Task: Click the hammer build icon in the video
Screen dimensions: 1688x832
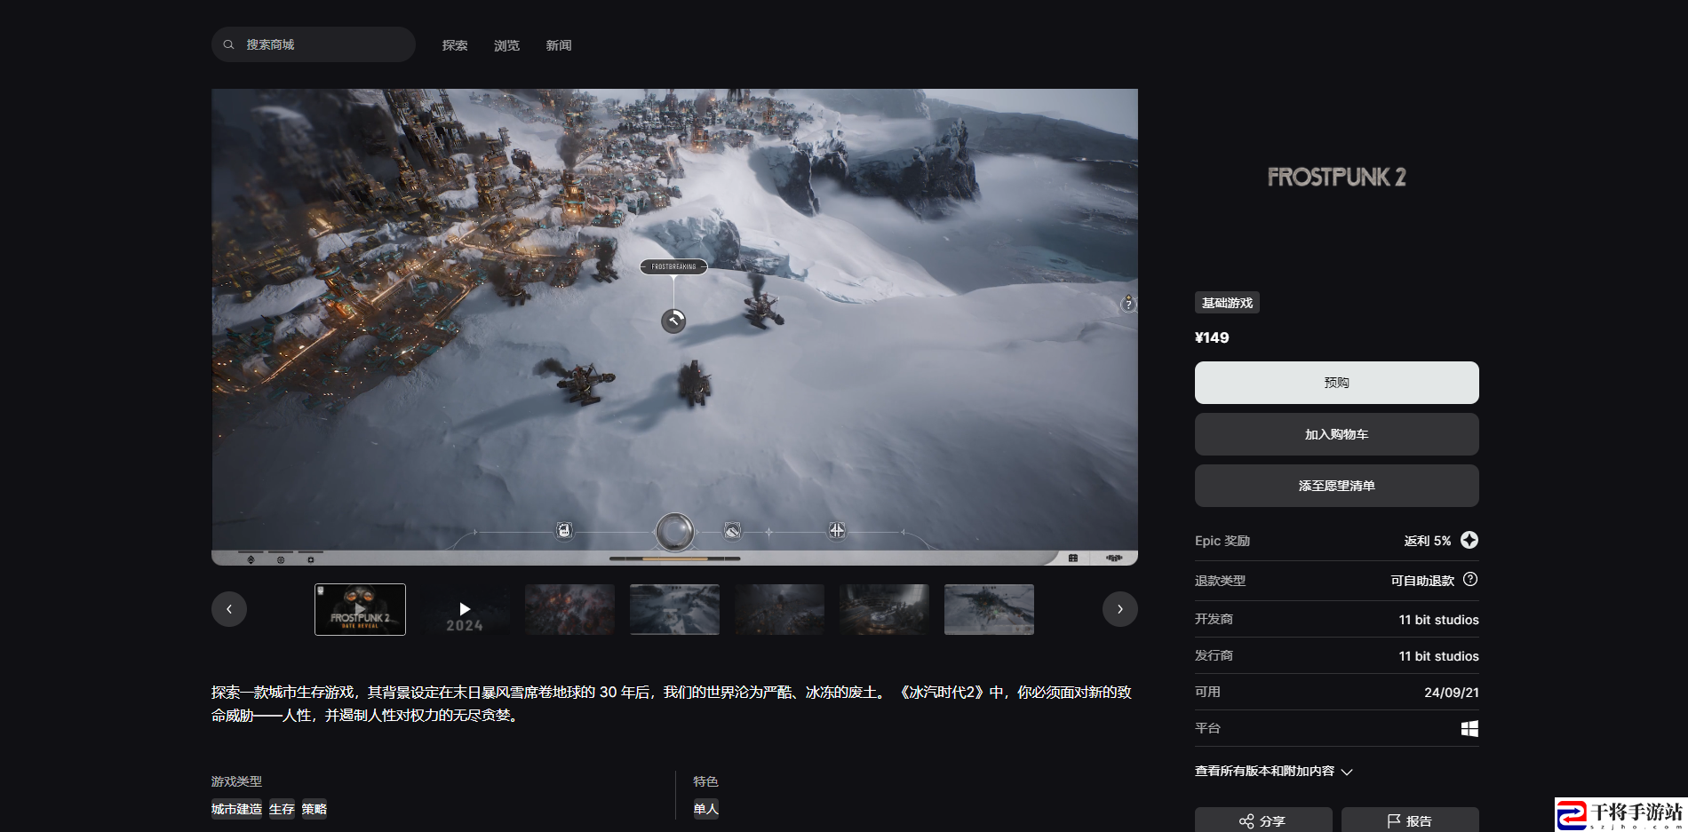Action: 673,321
